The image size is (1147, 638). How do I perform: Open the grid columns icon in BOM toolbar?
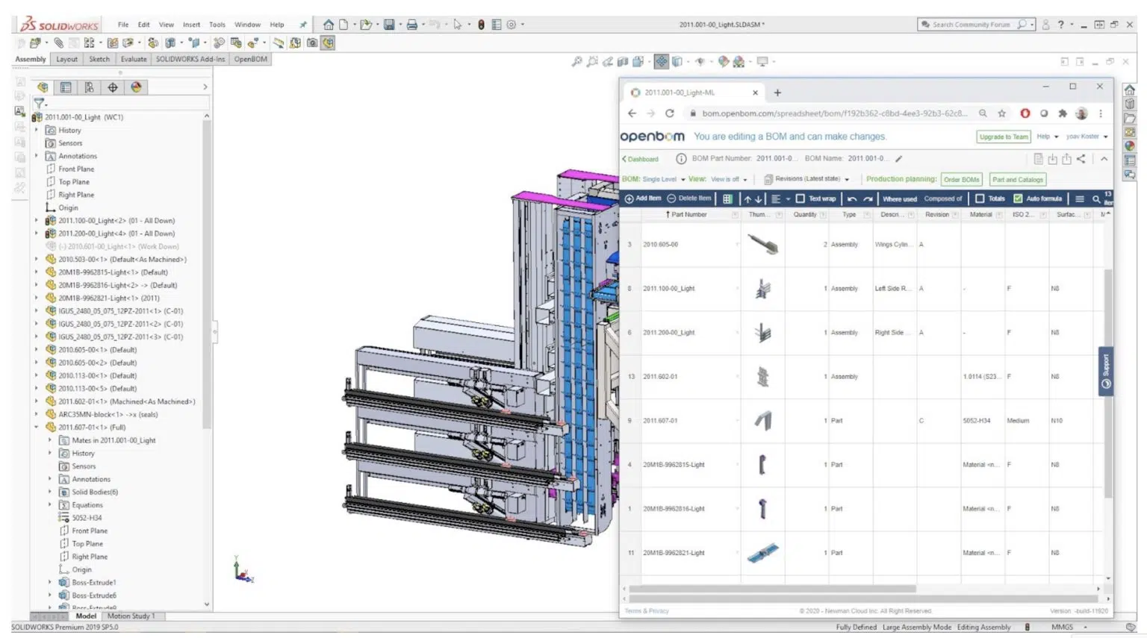(727, 198)
